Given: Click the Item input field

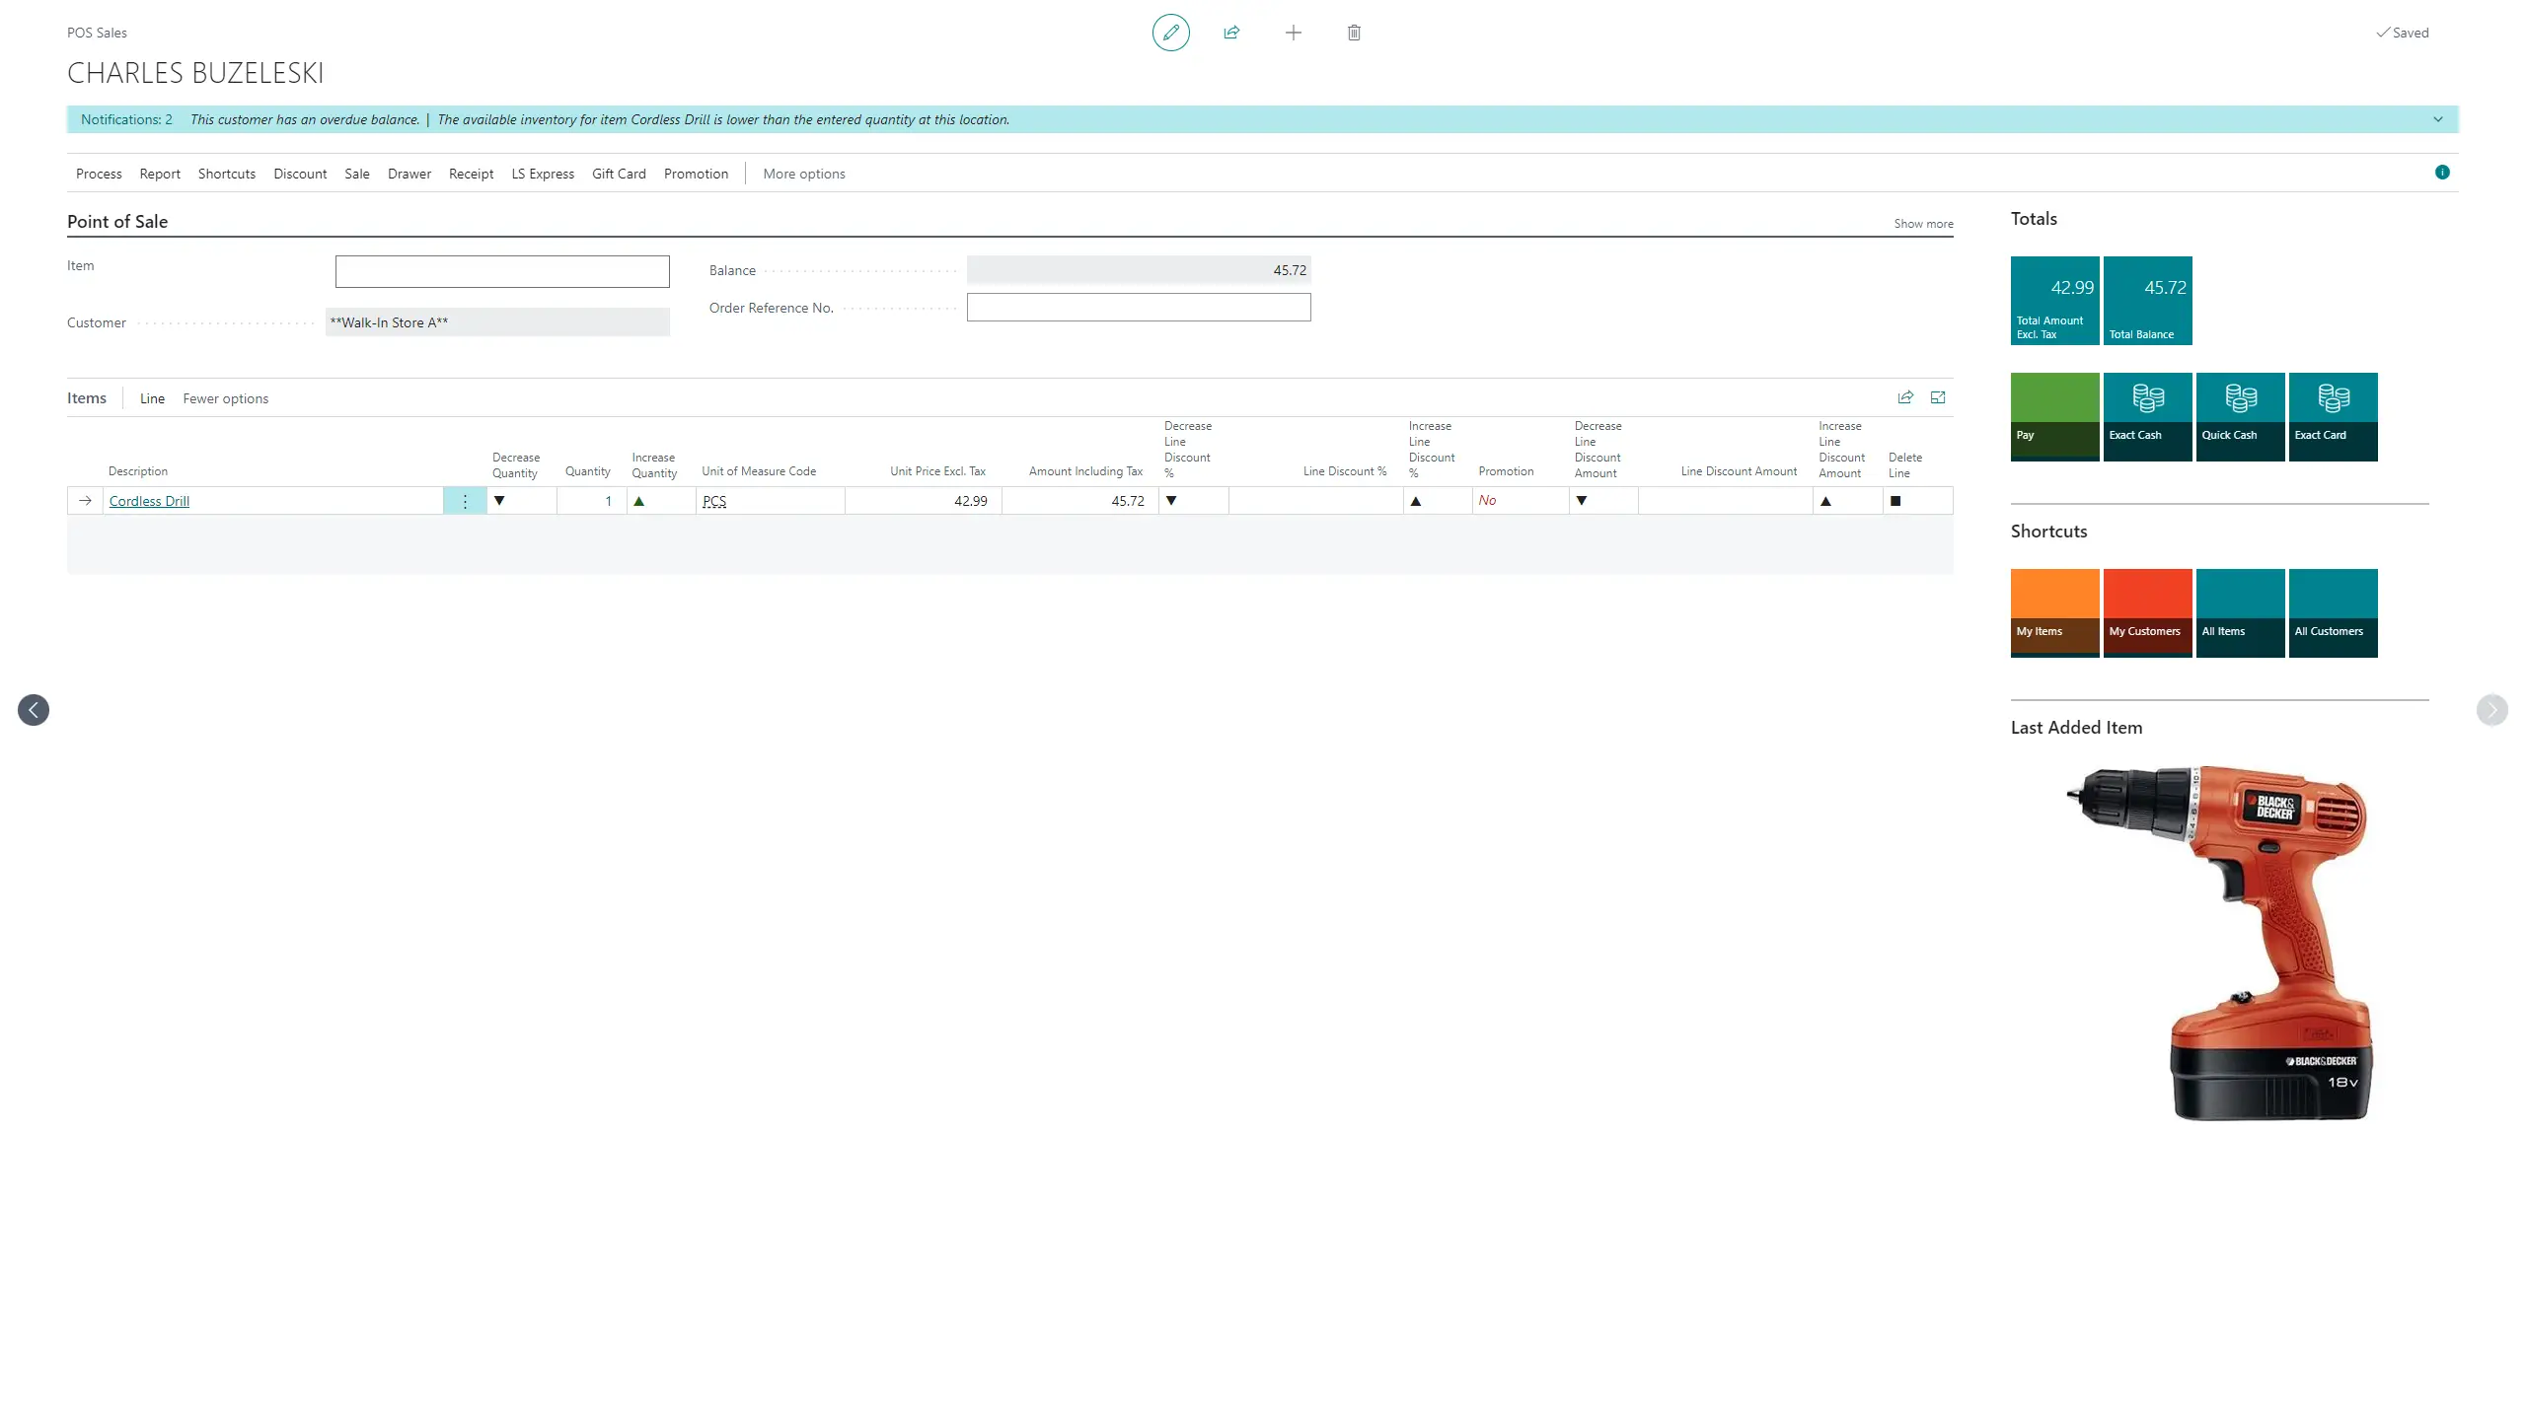Looking at the screenshot, I should click(x=502, y=271).
